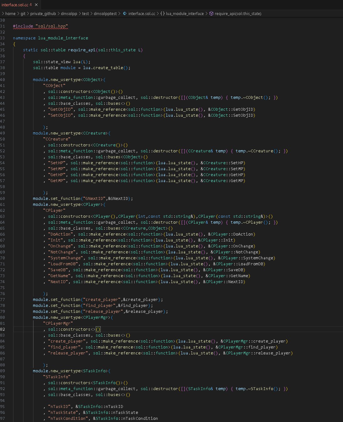Click the 'sol::state_view lua(L);' statement

pyautogui.click(x=62, y=62)
